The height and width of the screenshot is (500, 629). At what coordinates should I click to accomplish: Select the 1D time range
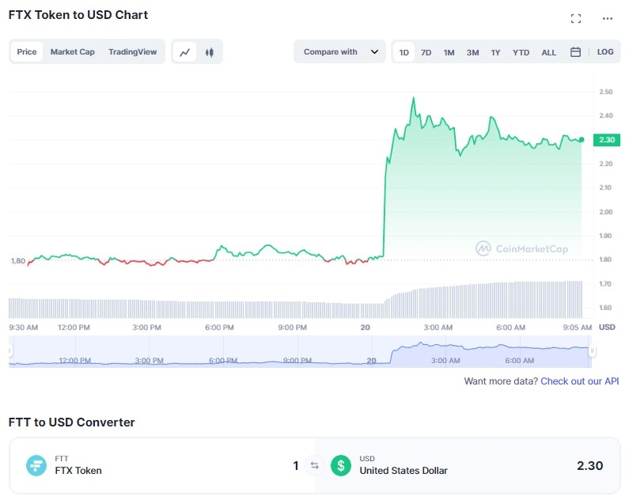tap(404, 52)
